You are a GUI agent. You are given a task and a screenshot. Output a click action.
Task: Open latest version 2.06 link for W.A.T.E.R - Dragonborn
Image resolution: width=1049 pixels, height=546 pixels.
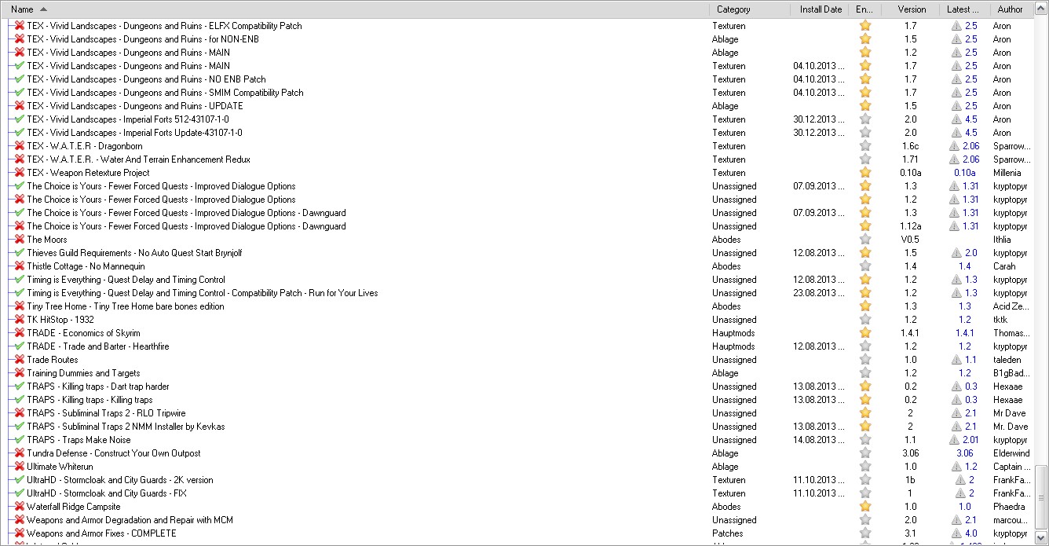pos(971,146)
